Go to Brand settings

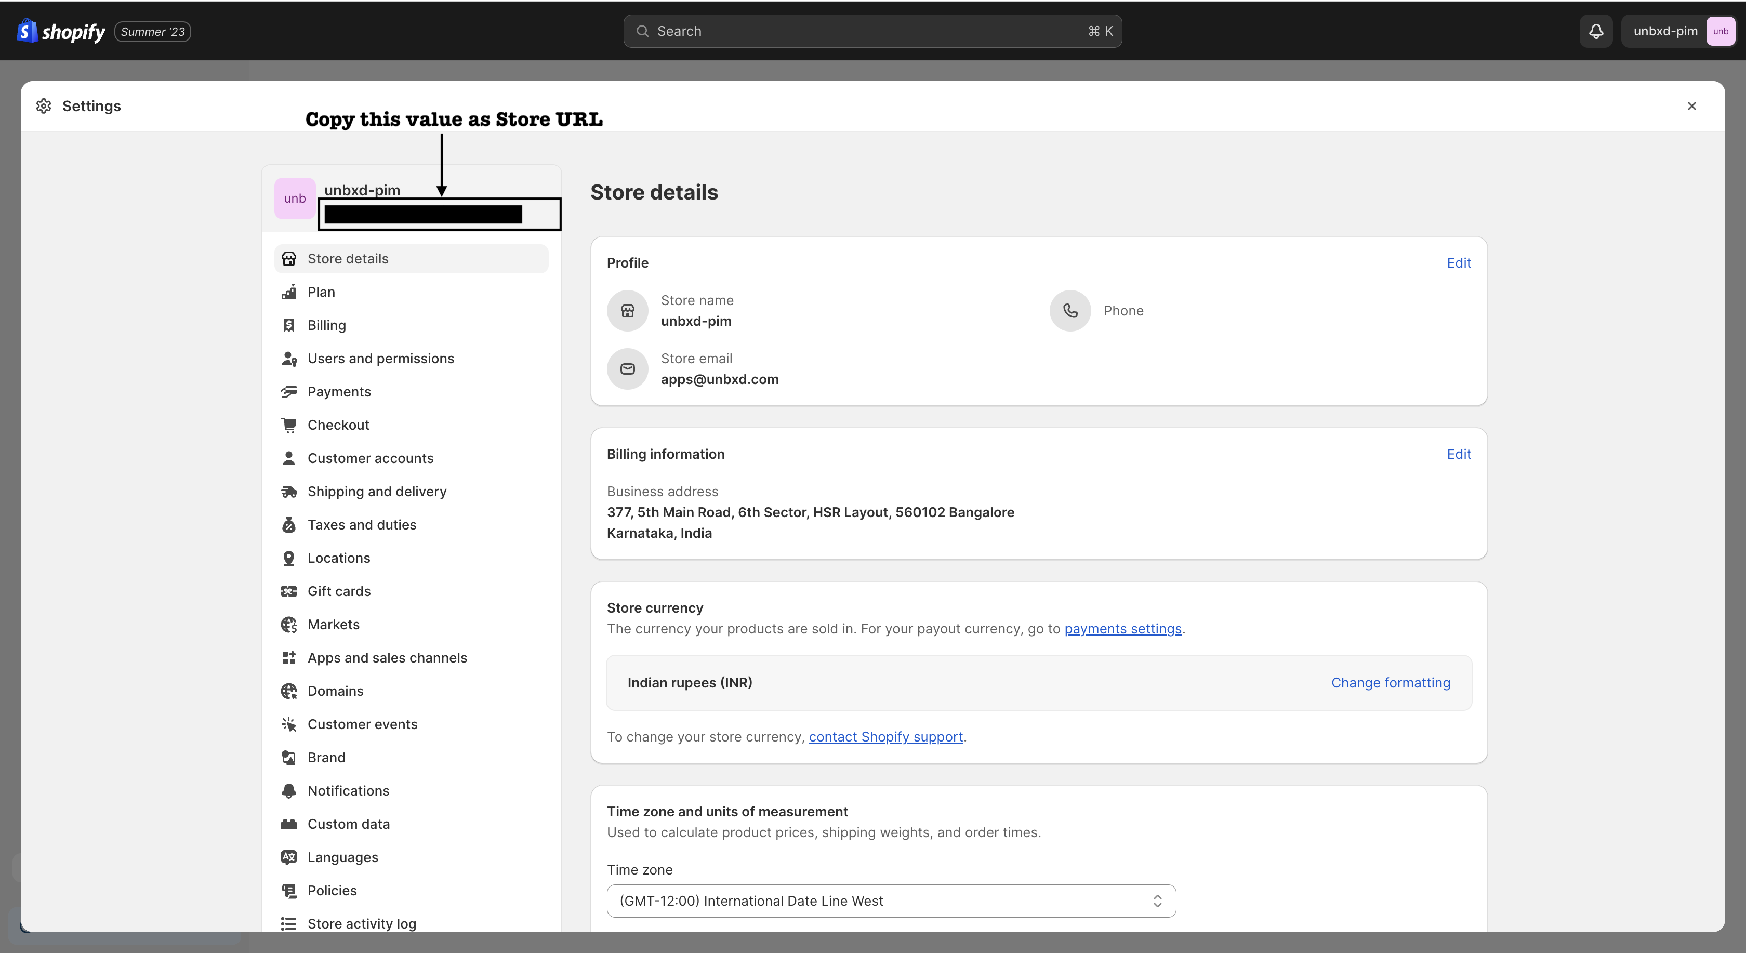point(412,757)
